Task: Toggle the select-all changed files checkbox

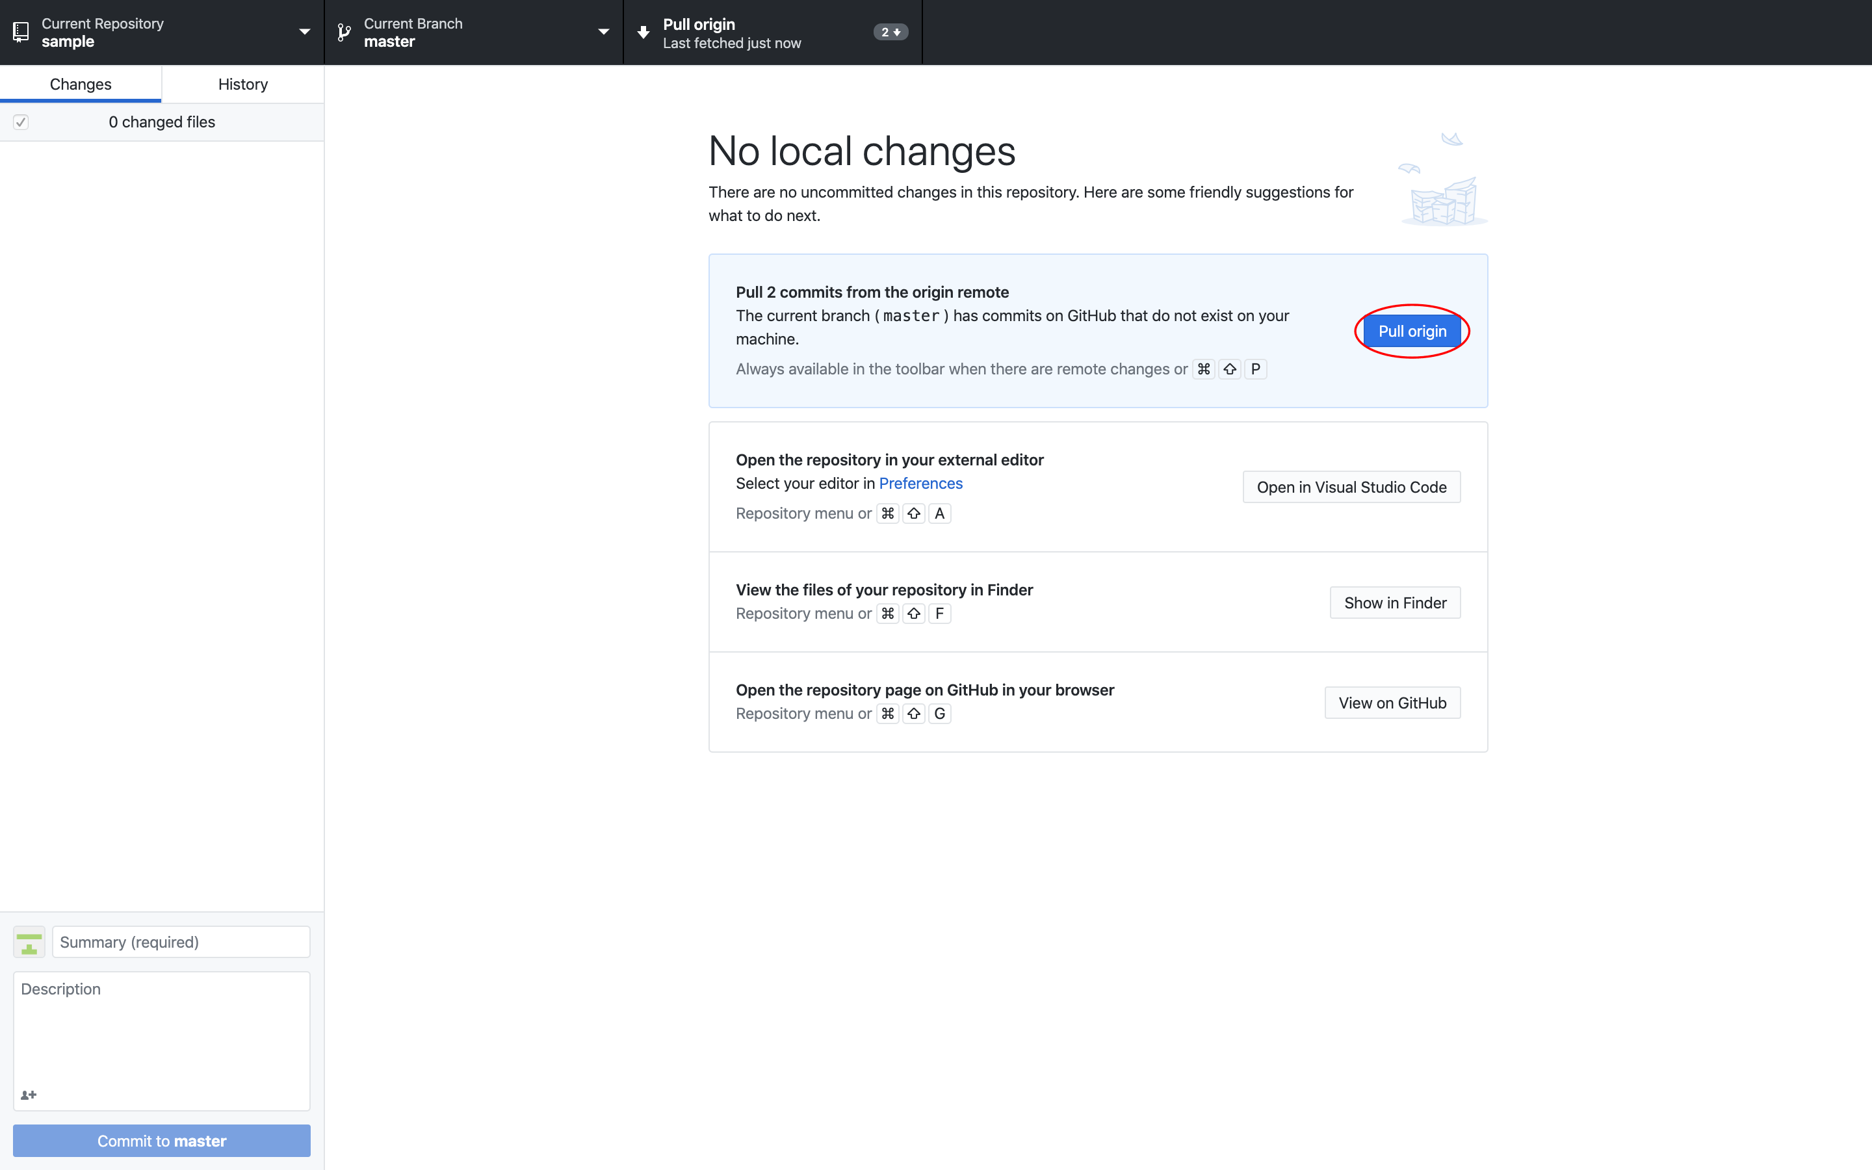Action: click(x=21, y=122)
